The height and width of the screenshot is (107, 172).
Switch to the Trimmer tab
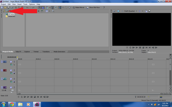pos(36,52)
